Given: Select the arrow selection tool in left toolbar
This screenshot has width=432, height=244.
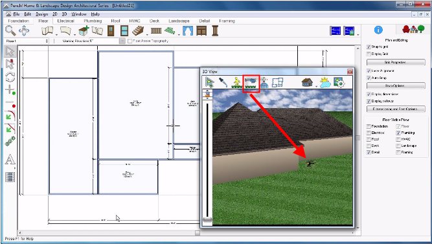Looking at the screenshot, I should coord(10,52).
